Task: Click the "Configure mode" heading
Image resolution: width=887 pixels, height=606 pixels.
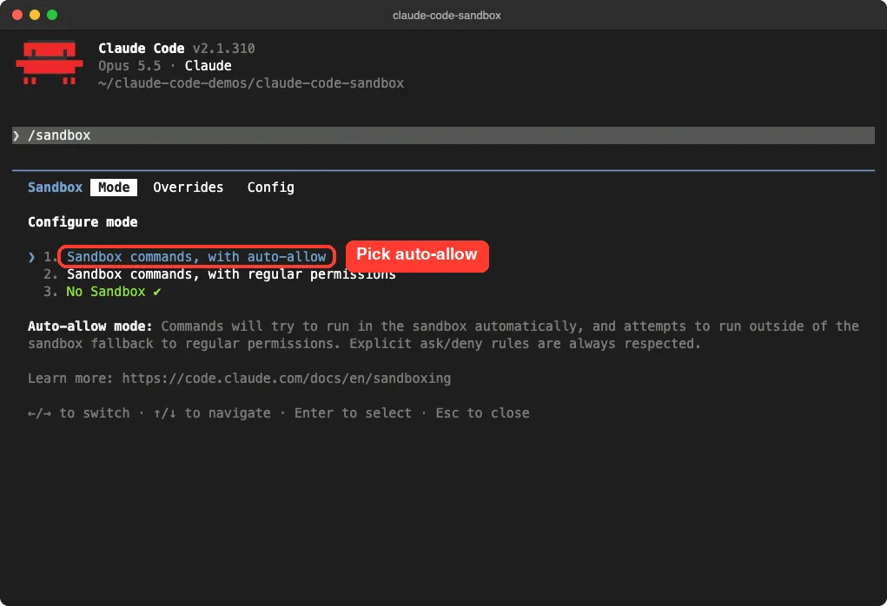Action: [x=83, y=221]
